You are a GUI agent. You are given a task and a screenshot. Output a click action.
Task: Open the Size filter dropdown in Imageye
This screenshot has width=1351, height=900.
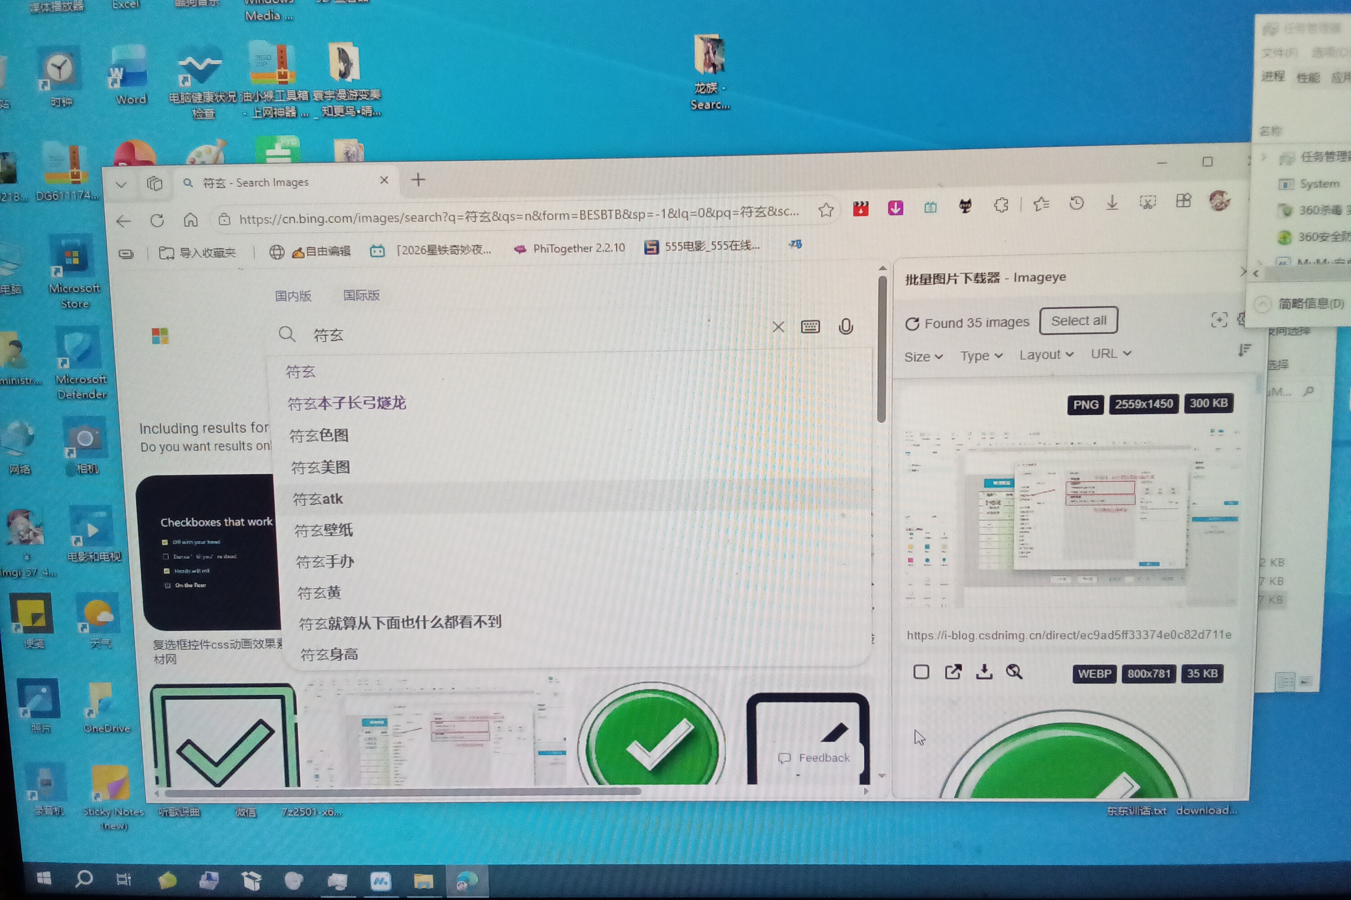tap(923, 357)
